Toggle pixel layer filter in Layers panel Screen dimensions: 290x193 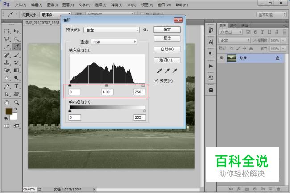[249, 32]
